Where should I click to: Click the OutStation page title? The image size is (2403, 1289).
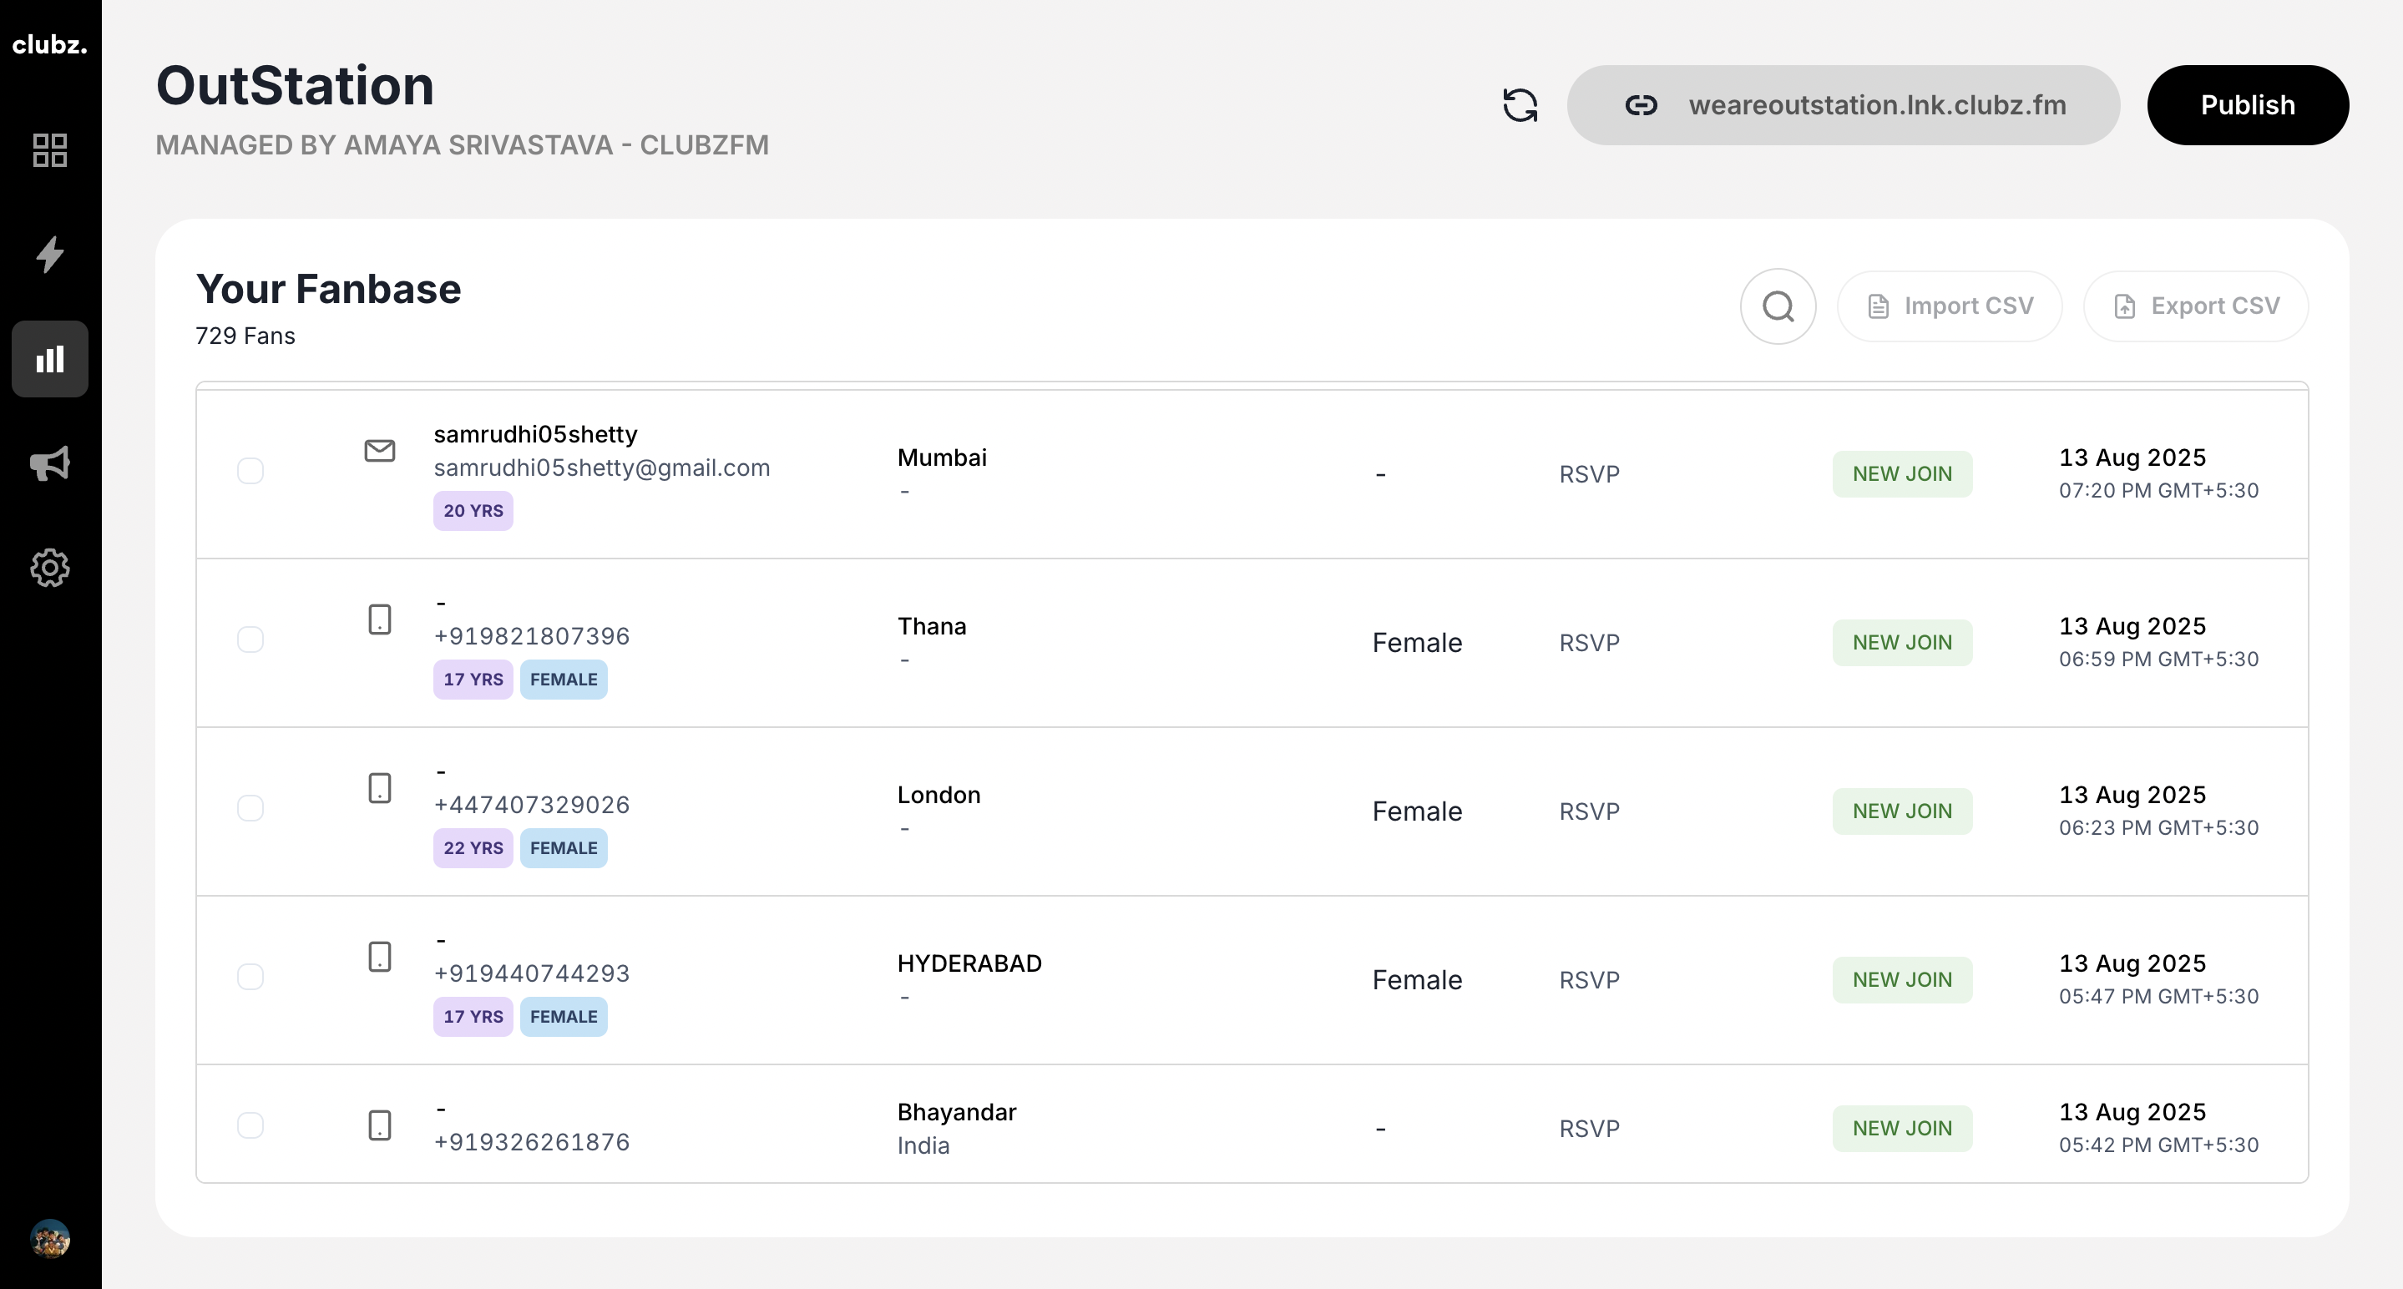click(x=295, y=86)
